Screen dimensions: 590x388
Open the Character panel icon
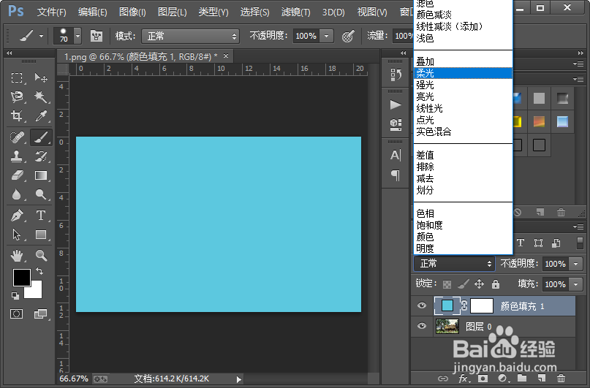[x=396, y=155]
